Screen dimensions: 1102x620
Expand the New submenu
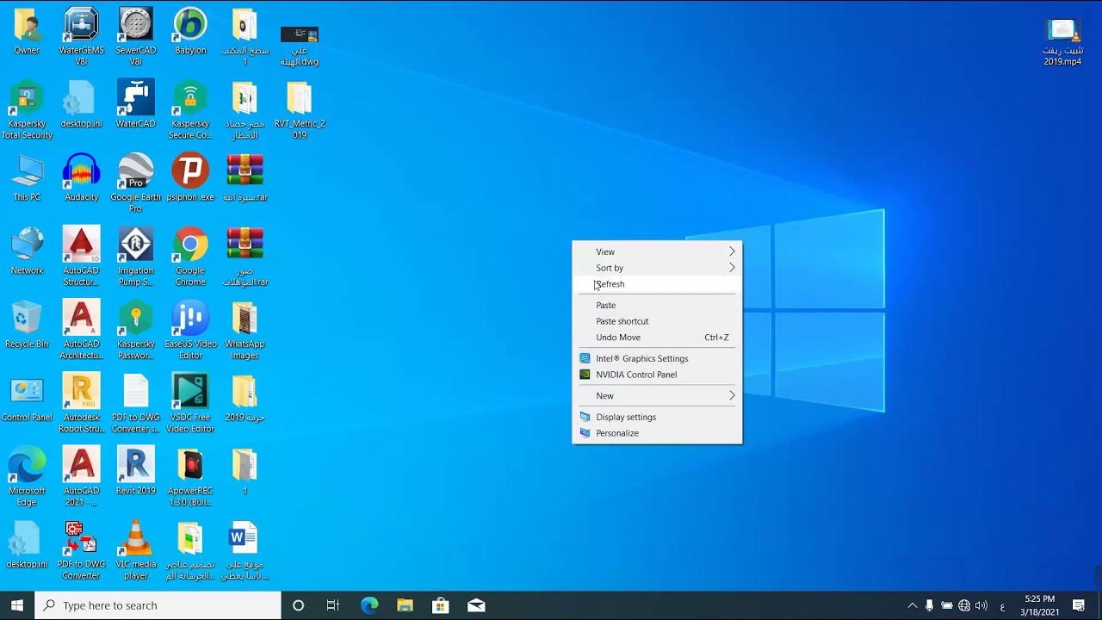point(657,396)
